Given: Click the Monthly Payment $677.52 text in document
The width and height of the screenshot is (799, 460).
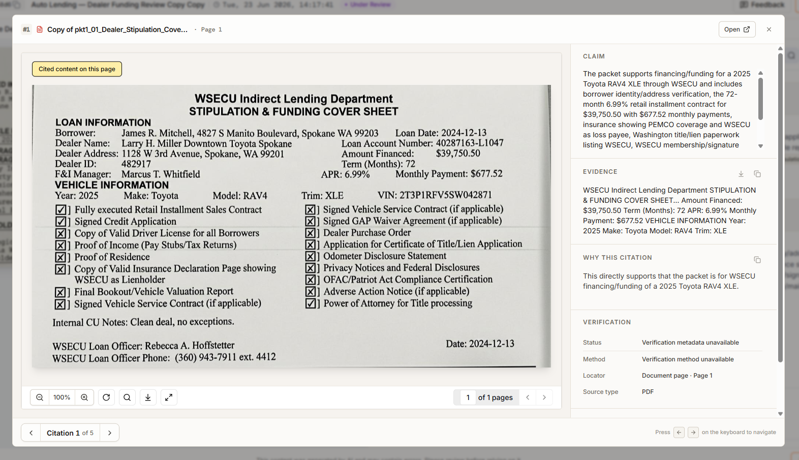Looking at the screenshot, I should coord(449,174).
